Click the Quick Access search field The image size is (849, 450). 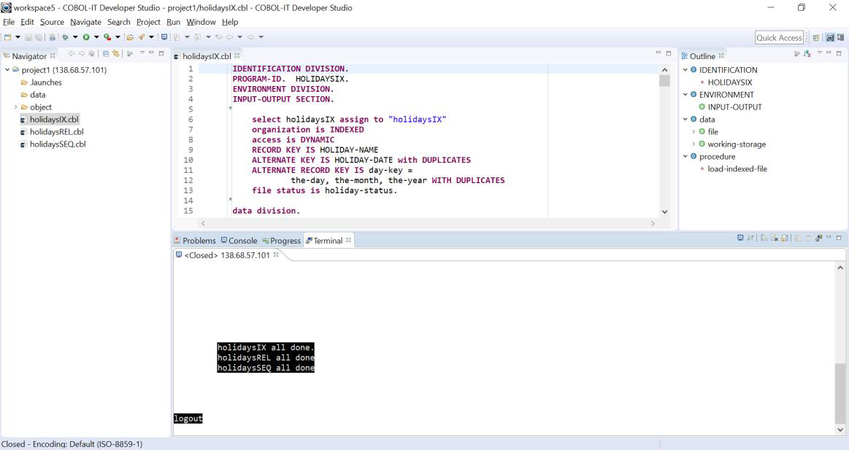point(780,38)
